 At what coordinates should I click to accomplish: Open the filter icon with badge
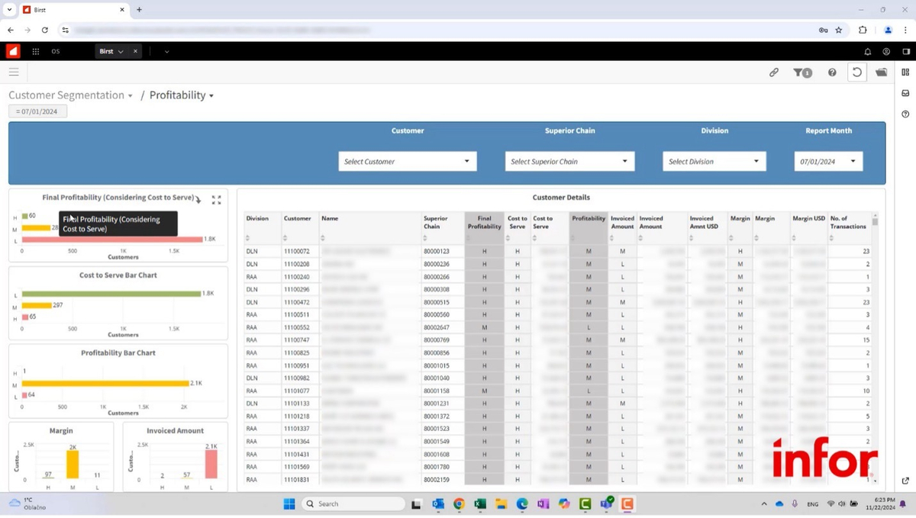point(802,72)
